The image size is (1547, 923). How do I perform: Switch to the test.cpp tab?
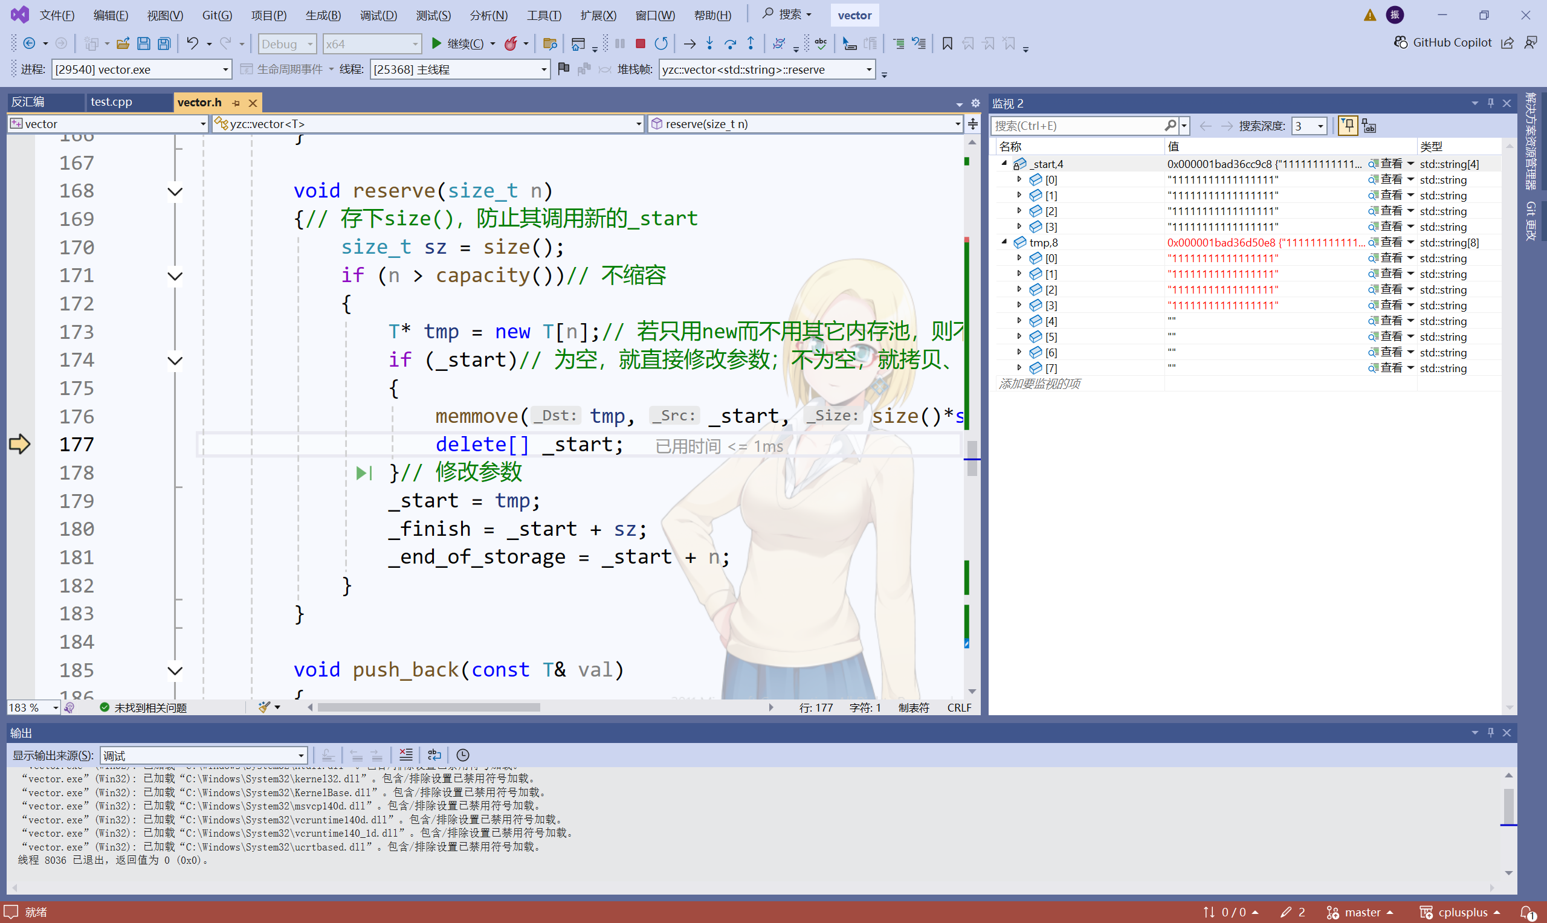click(x=111, y=102)
